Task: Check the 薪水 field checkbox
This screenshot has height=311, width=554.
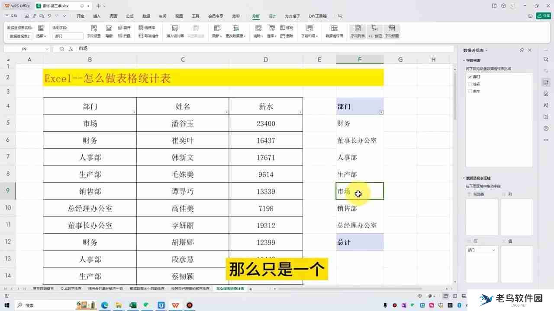Action: (470, 91)
